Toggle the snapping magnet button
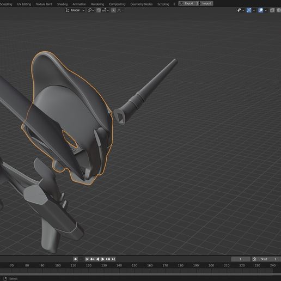This screenshot has height=281, width=281. [99, 10]
